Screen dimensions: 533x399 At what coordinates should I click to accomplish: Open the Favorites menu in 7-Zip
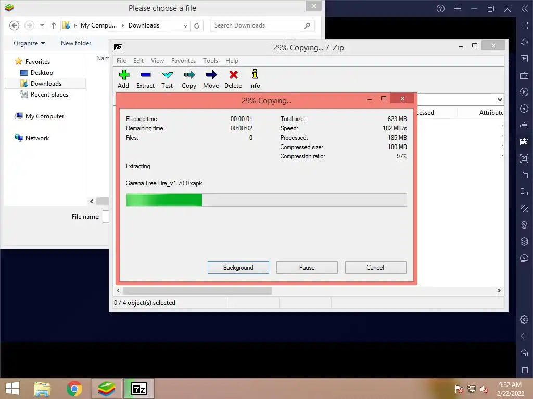click(184, 61)
